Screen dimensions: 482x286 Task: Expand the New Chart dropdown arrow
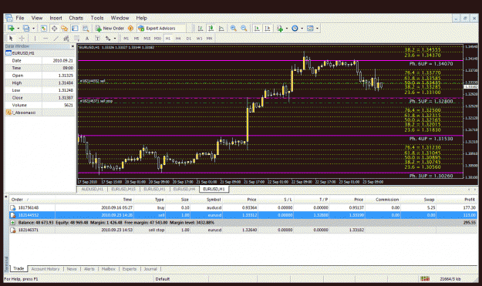point(19,29)
